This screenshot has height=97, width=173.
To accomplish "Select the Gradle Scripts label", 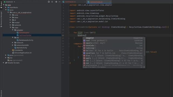I will coord(14,63).
